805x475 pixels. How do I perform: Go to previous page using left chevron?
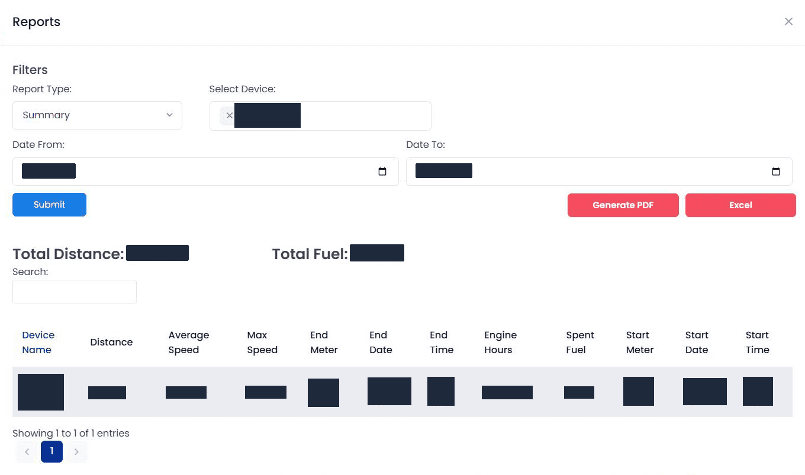tap(27, 452)
